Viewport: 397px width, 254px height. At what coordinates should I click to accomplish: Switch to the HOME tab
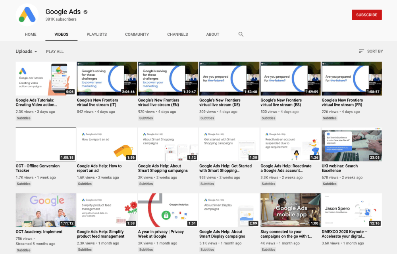(x=31, y=35)
